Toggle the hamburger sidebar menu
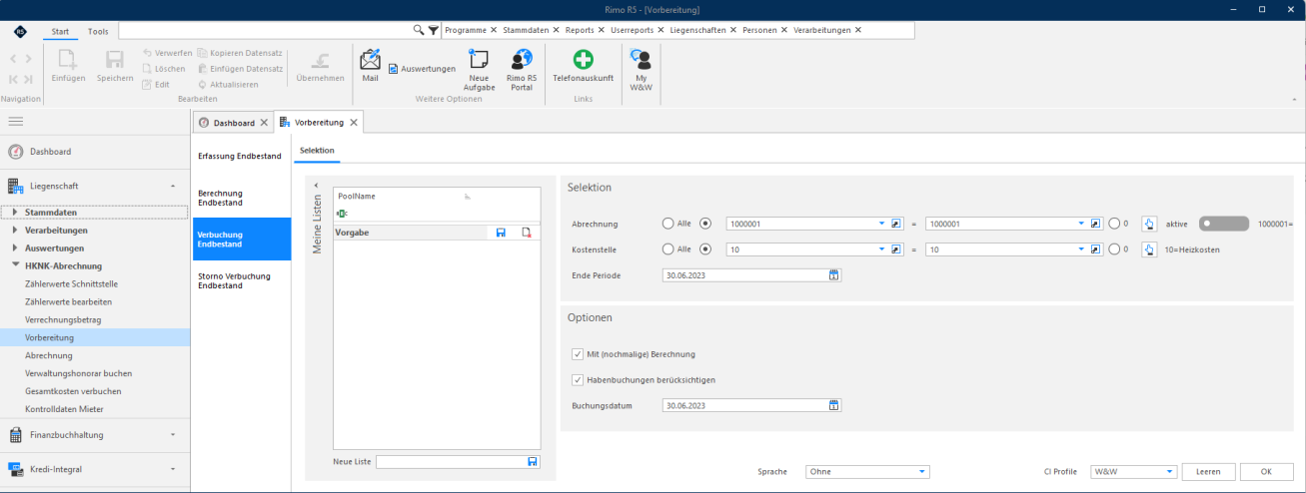This screenshot has height=493, width=1306. (15, 121)
